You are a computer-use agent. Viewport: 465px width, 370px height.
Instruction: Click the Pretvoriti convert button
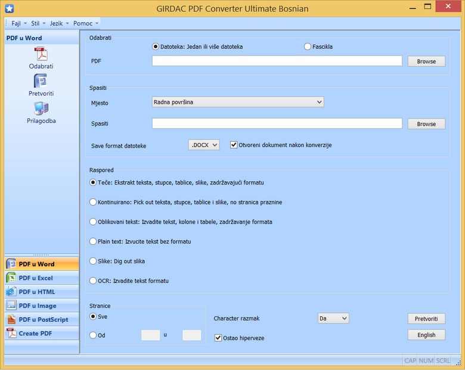pos(426,319)
